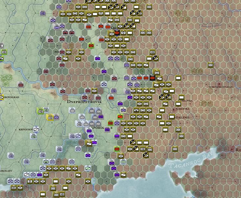Screen dimensions: 241x198
Task: Select the olive Soviet stack beside the Dnieper bend
Action: [x=89, y=143]
